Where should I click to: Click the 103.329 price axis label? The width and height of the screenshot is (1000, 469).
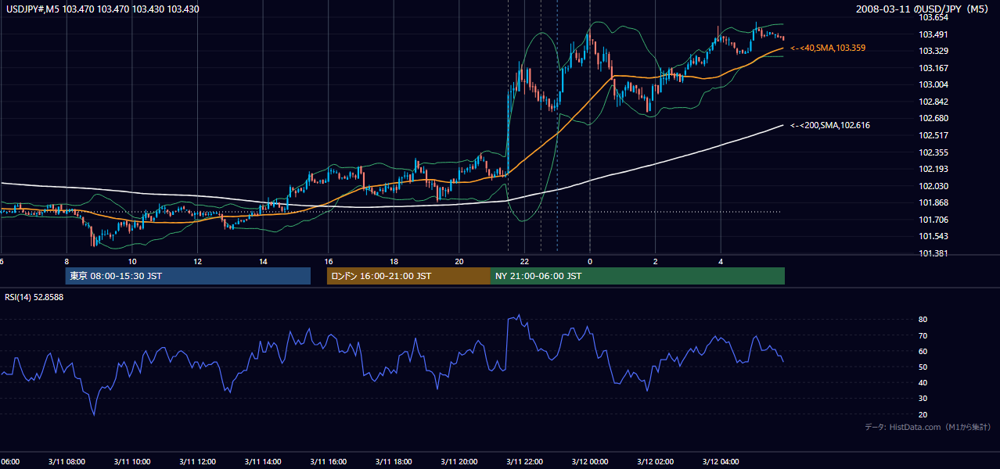pyautogui.click(x=933, y=51)
